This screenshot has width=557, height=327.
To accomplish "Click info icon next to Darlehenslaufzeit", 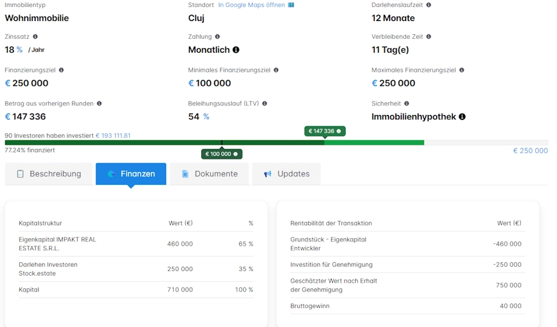I will click(x=428, y=4).
